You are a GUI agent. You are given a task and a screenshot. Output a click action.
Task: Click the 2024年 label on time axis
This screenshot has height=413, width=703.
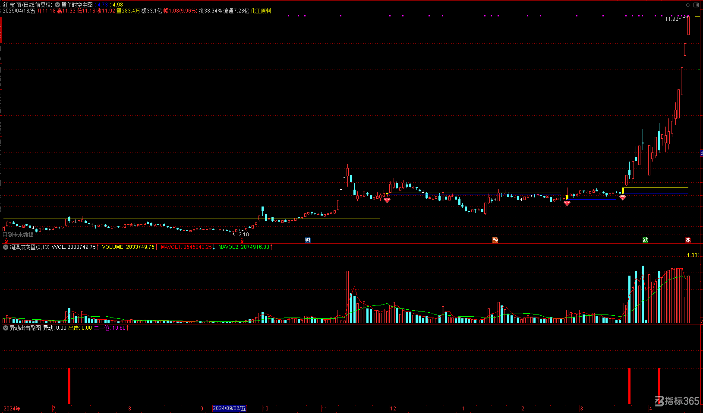pos(12,409)
